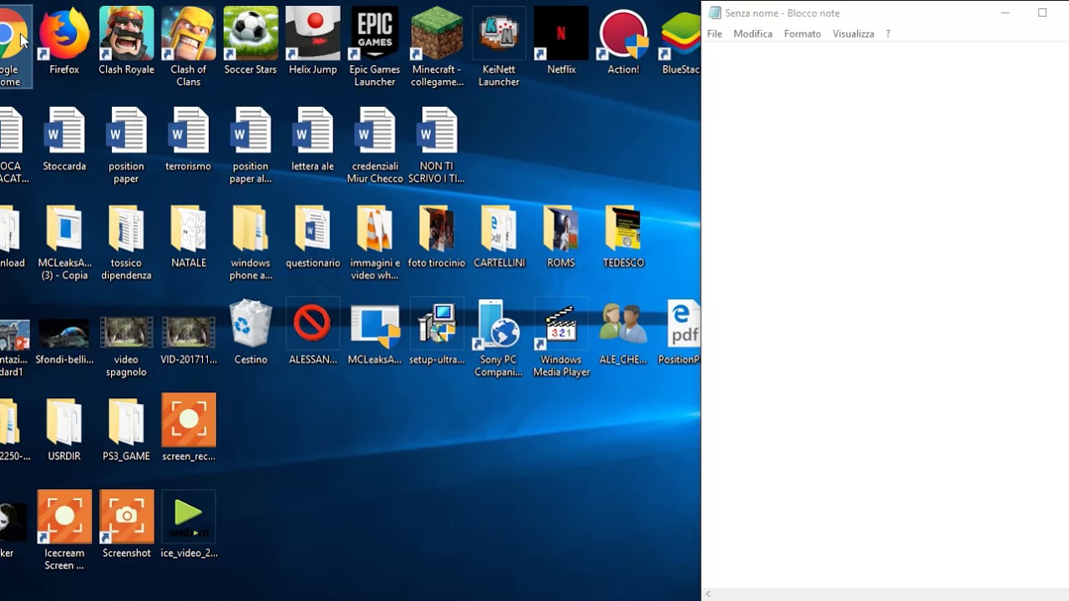
Task: Select the position paper Word document
Action: (x=126, y=144)
